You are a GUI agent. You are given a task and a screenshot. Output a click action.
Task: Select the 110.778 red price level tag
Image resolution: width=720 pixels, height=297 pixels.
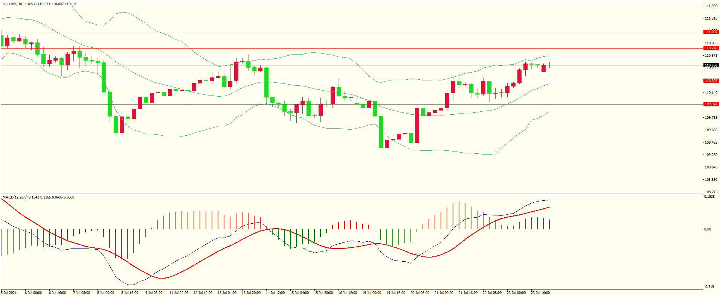click(711, 48)
